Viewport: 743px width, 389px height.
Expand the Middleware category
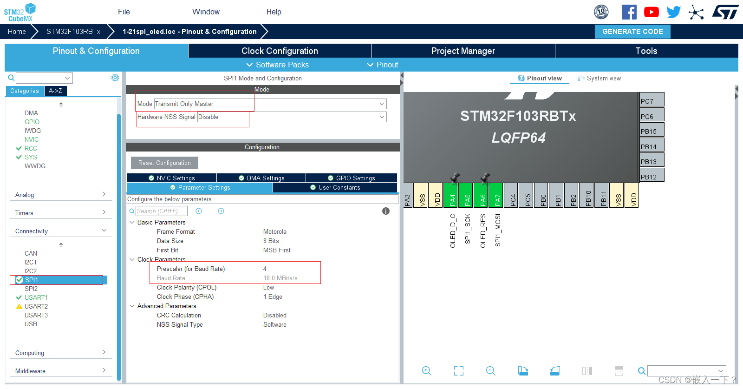tap(61, 371)
